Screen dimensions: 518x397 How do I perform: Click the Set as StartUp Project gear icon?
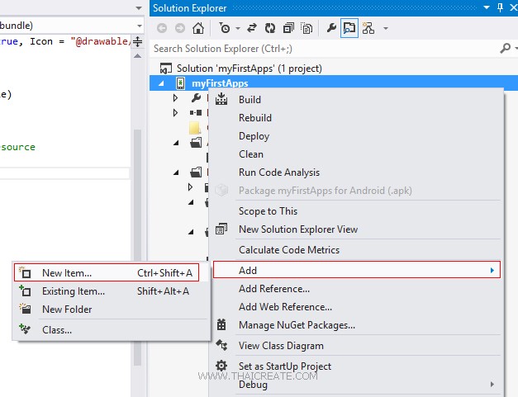click(221, 366)
